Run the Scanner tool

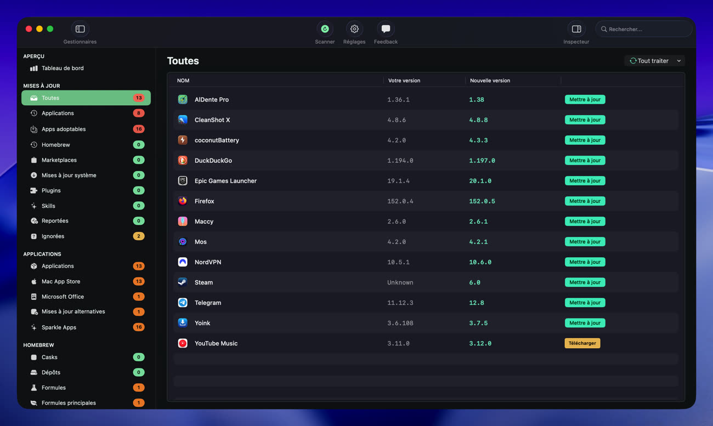tap(325, 29)
